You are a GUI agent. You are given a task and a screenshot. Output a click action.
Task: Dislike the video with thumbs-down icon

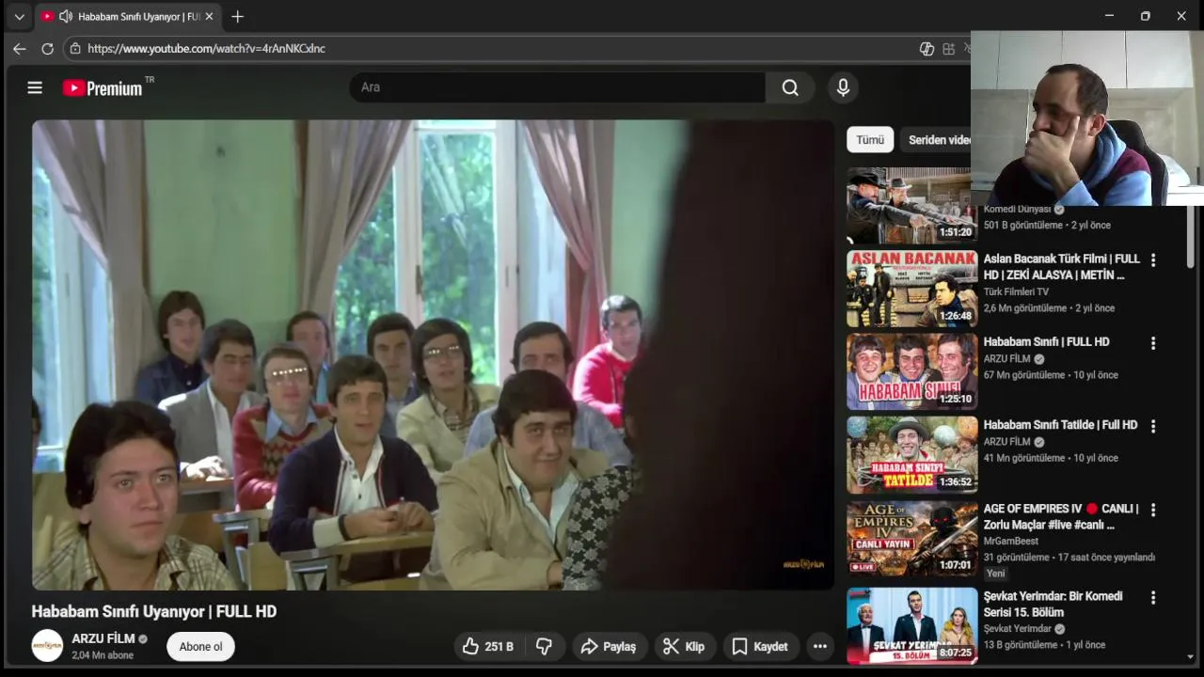tap(544, 646)
